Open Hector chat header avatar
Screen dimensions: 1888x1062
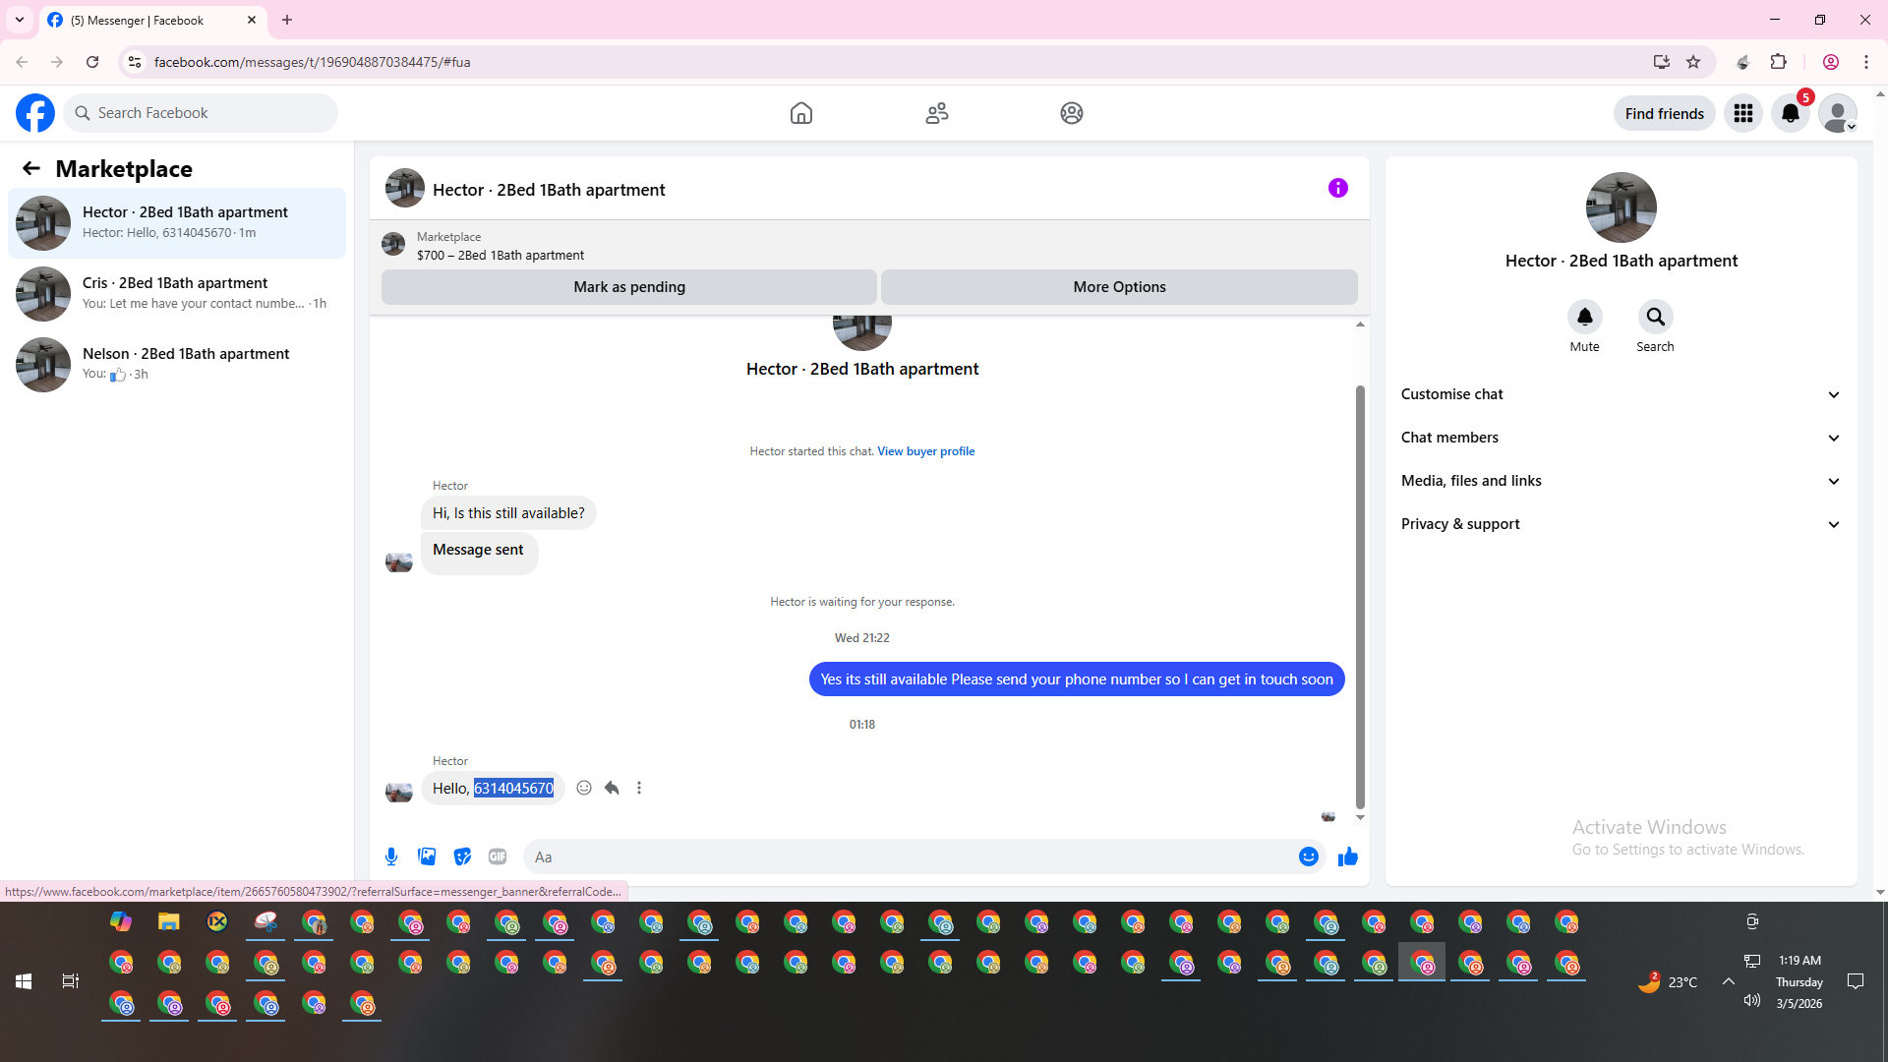pos(405,189)
